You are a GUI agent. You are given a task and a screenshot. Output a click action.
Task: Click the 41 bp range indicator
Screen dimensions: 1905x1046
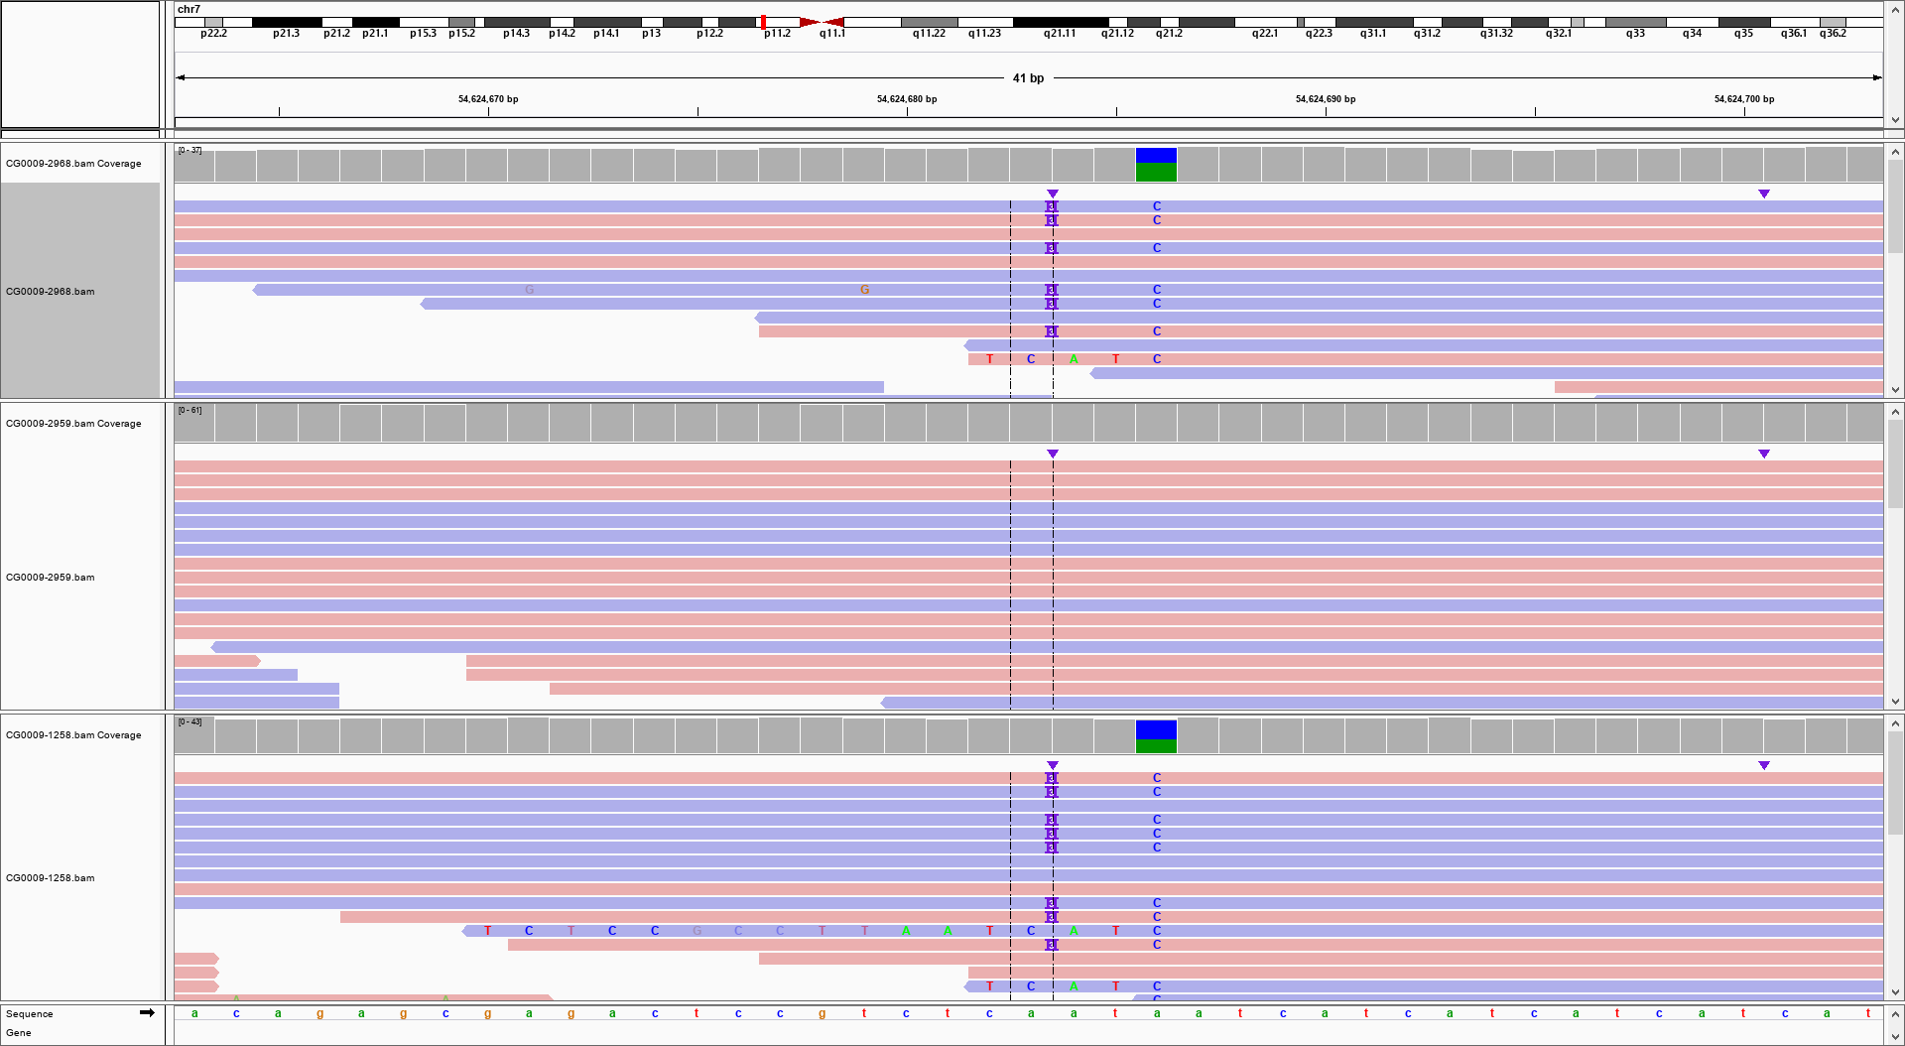1027,77
